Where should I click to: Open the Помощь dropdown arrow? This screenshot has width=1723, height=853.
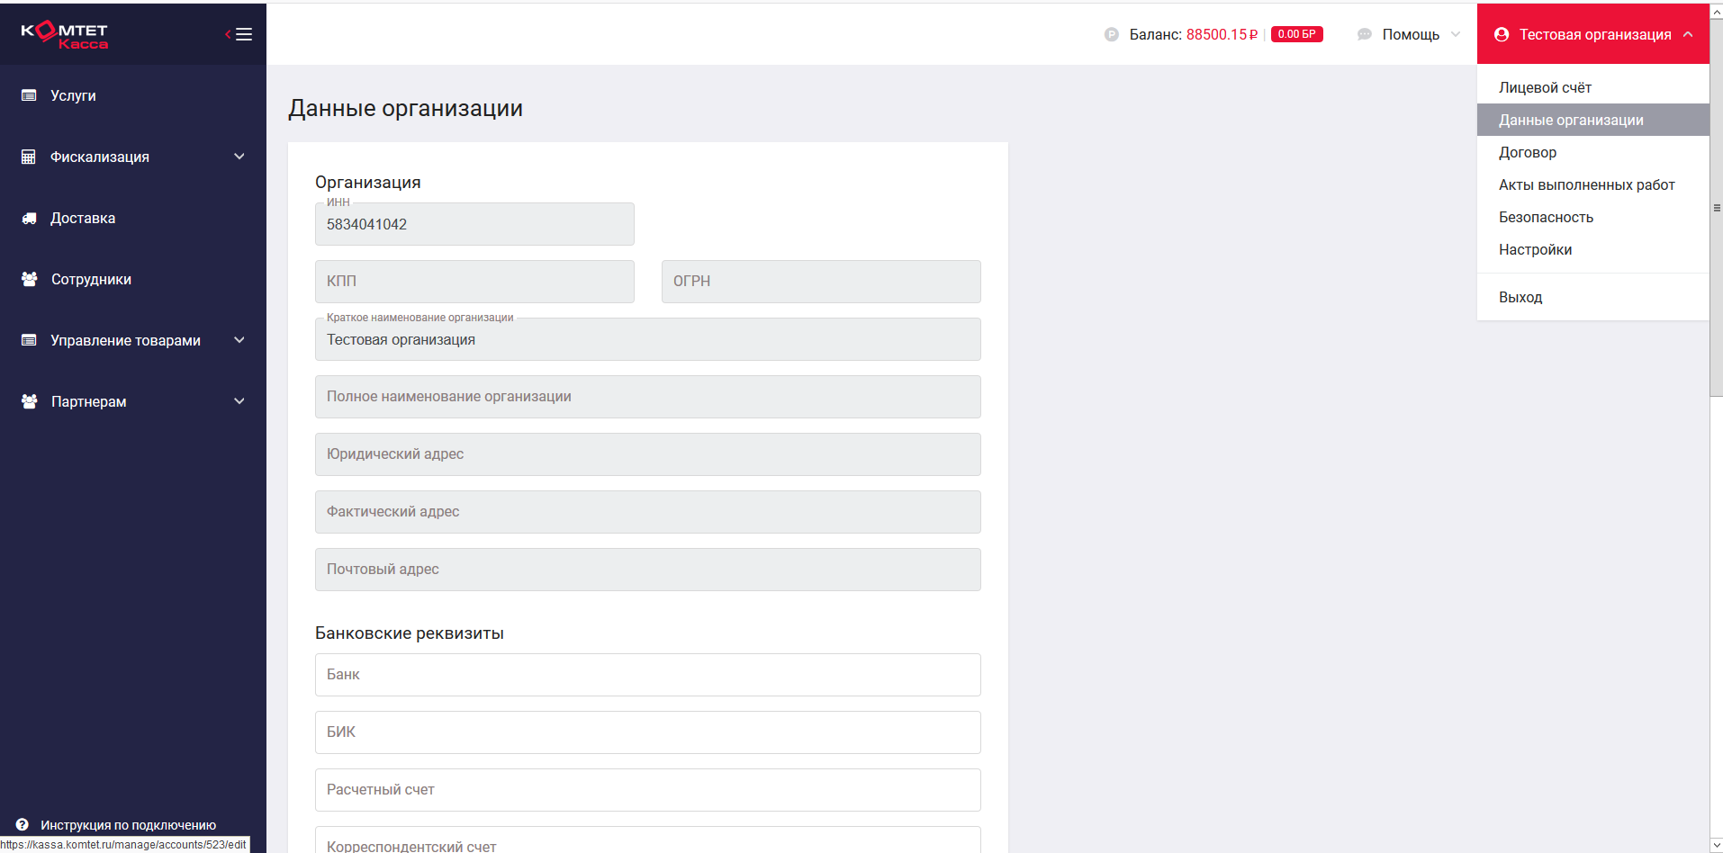pos(1456,34)
